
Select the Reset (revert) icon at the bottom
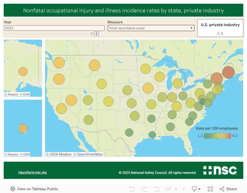point(157,189)
